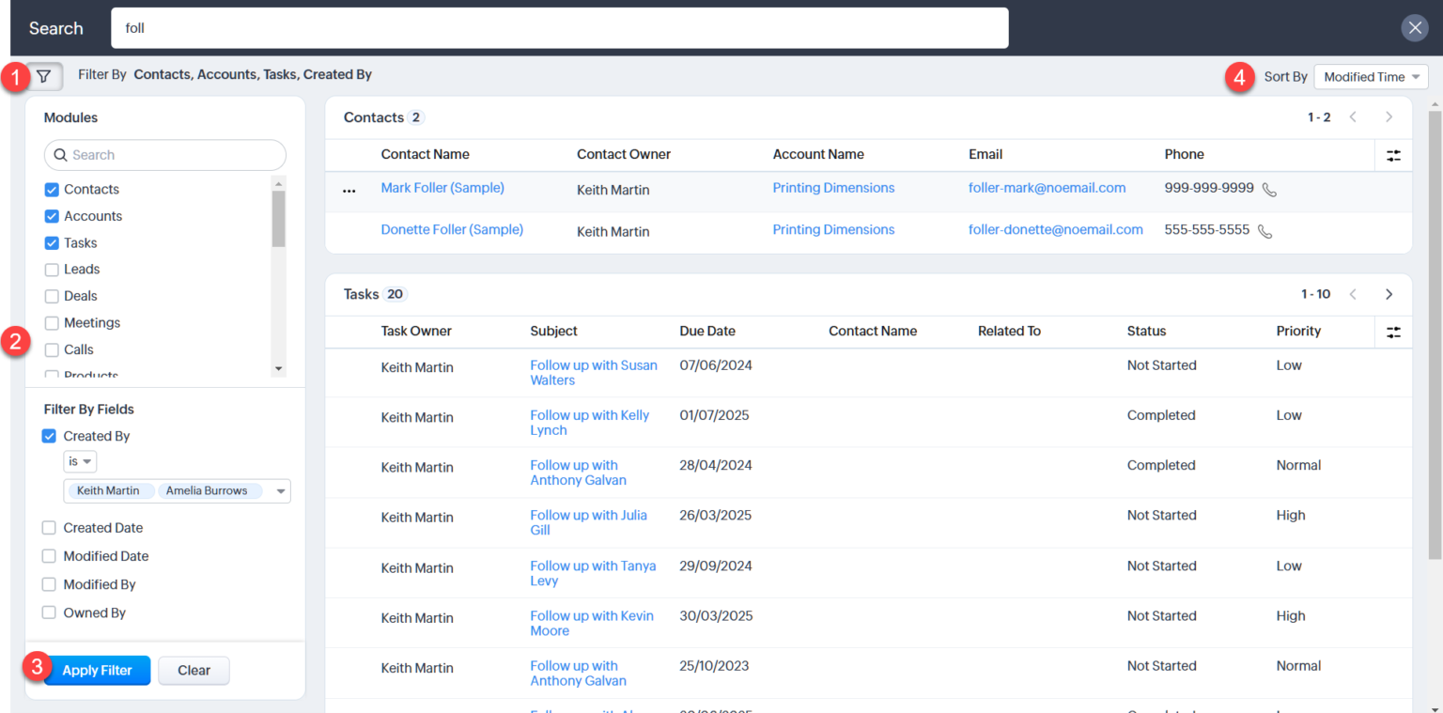Click the previous page arrow for Contacts
Screen dimensions: 1443x713
(x=1353, y=117)
